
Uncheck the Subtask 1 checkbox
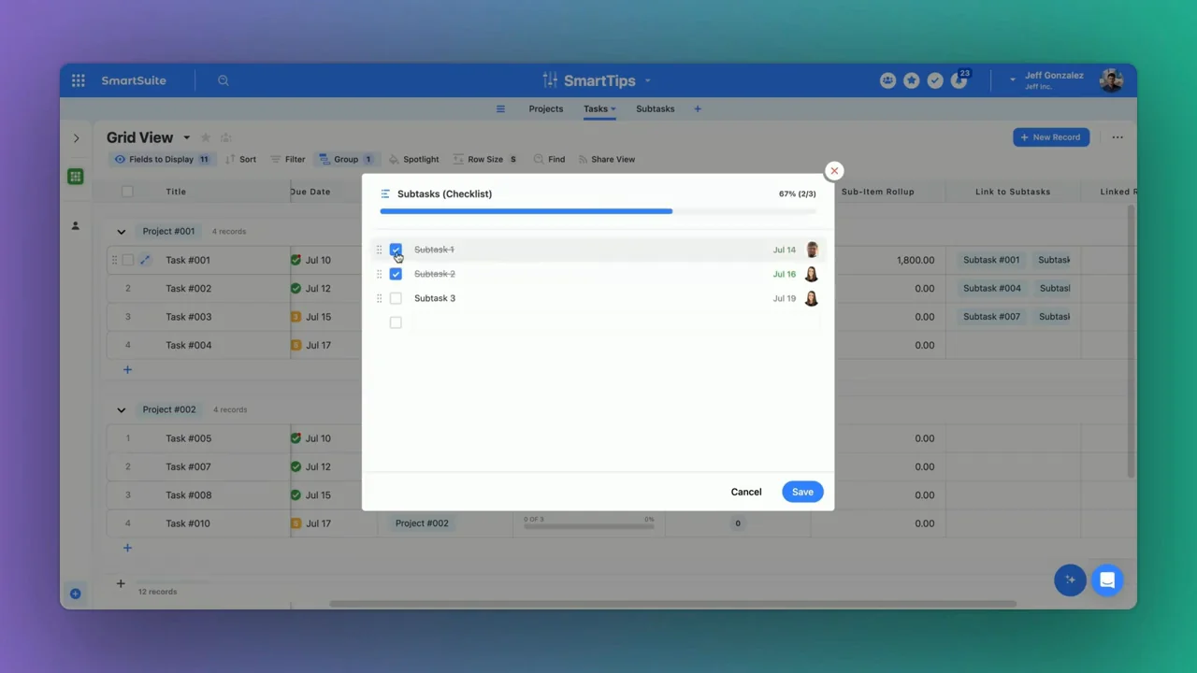point(396,250)
